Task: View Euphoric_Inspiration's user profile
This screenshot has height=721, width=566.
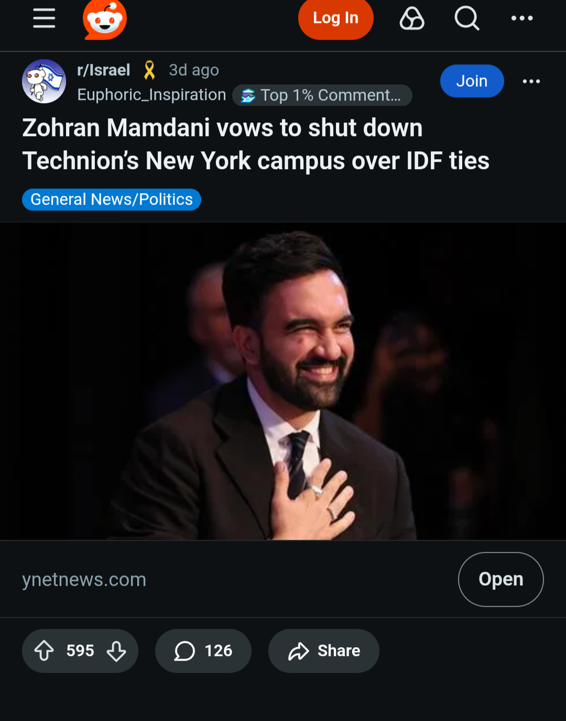Action: coord(151,95)
